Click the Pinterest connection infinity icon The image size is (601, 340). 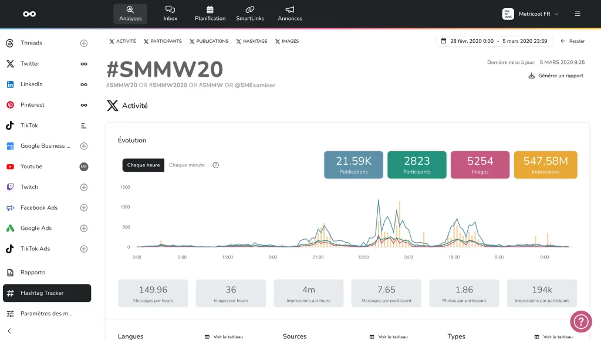click(84, 105)
